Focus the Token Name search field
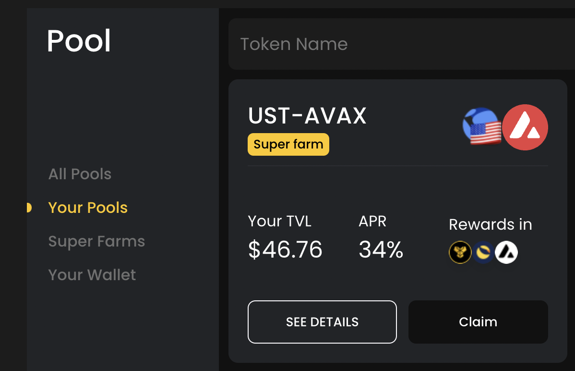This screenshot has height=371, width=575. pos(402,44)
